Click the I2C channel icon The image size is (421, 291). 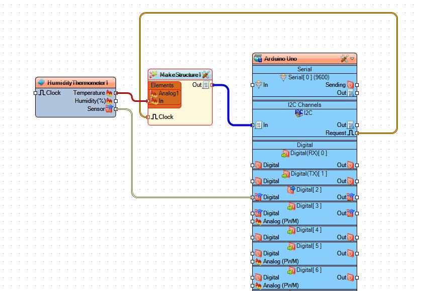coord(299,113)
